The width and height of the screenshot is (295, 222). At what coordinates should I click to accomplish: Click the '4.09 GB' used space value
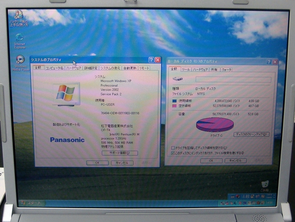click(x=254, y=101)
